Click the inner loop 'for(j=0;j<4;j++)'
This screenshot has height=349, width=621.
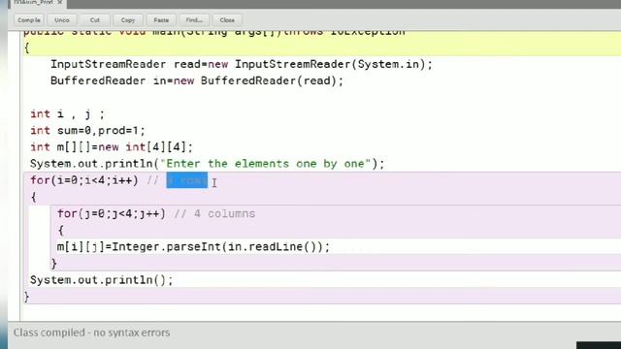pos(112,213)
